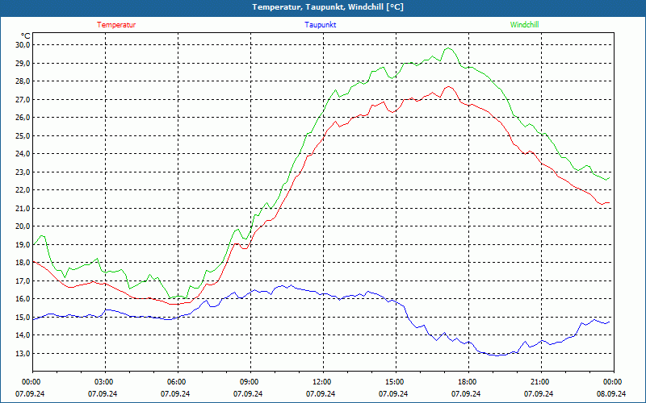Click the 29,0 y-axis value
The height and width of the screenshot is (403, 646).
[23, 64]
